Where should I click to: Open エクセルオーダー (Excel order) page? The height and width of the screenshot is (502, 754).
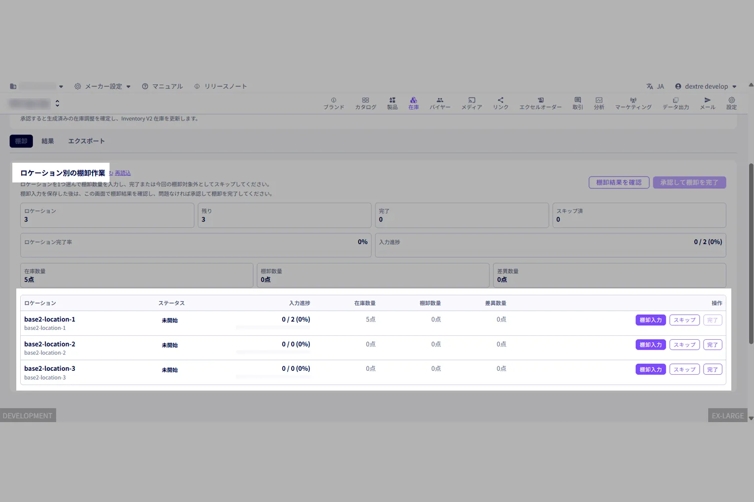click(540, 103)
